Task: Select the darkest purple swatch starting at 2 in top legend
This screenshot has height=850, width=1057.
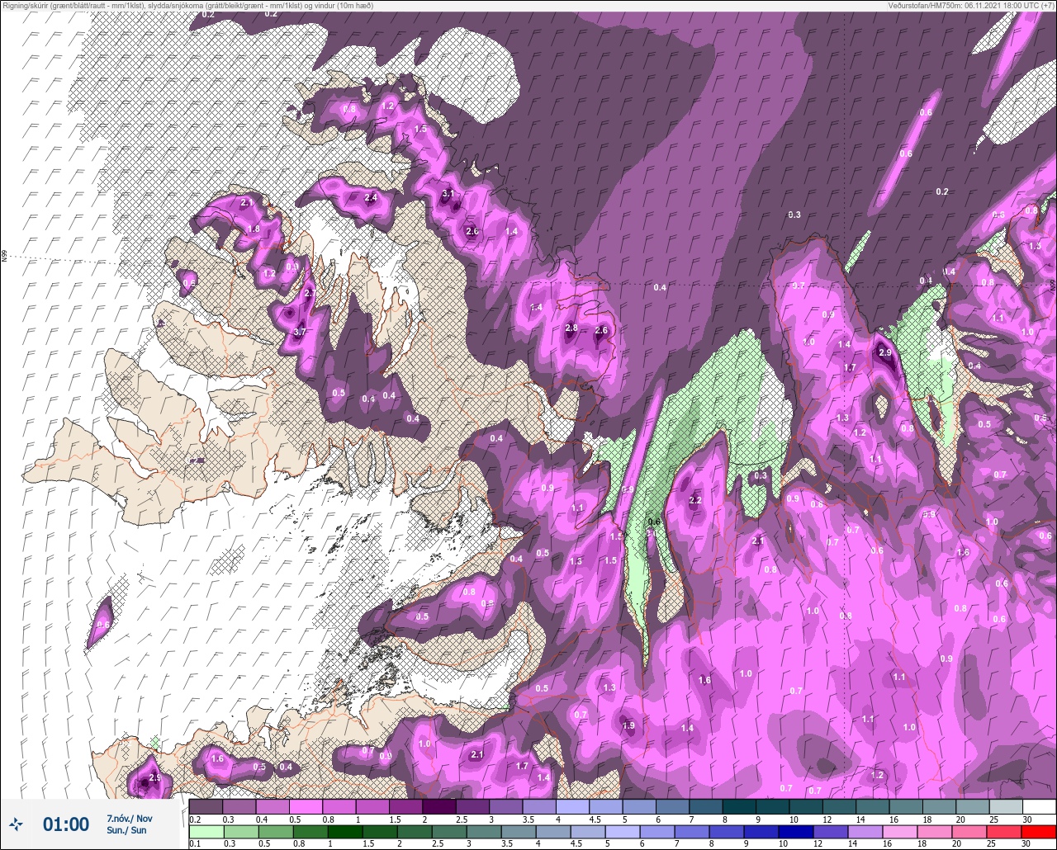Action: (438, 806)
